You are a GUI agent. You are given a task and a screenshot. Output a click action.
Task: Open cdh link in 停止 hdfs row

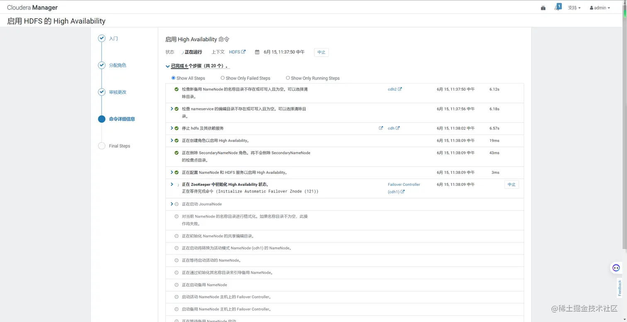[x=394, y=128]
